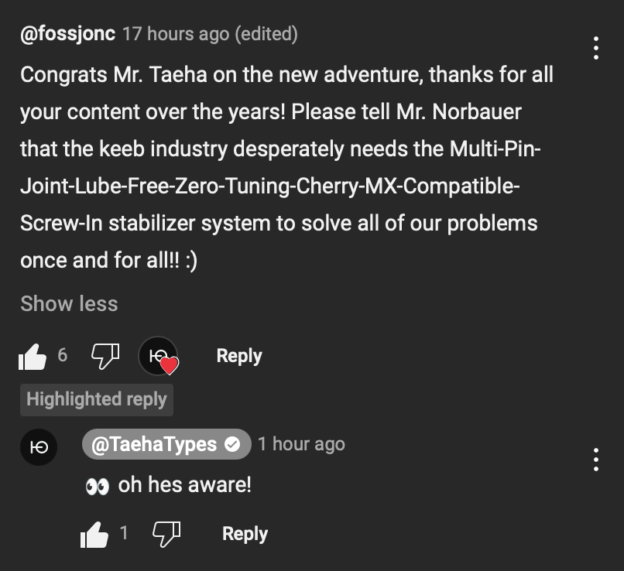The height and width of the screenshot is (571, 624).
Task: Reply to fossjonc's comment
Action: pos(239,356)
